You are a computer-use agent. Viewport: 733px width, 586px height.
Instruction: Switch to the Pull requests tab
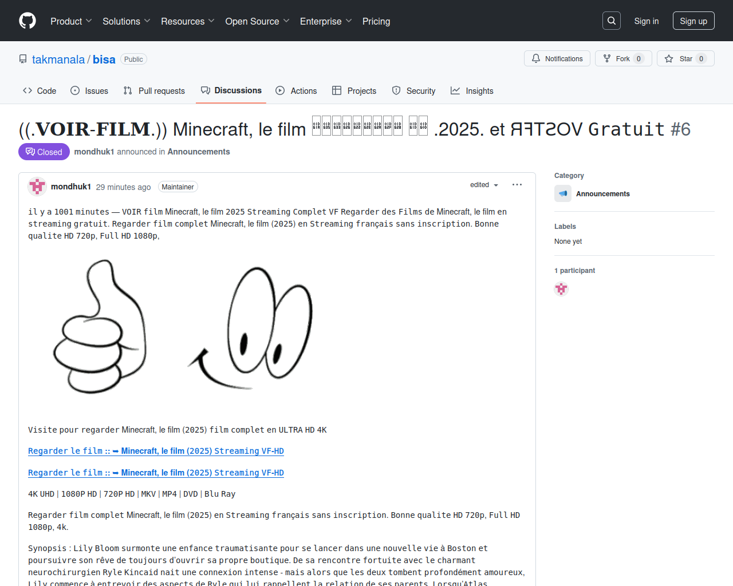pos(154,90)
